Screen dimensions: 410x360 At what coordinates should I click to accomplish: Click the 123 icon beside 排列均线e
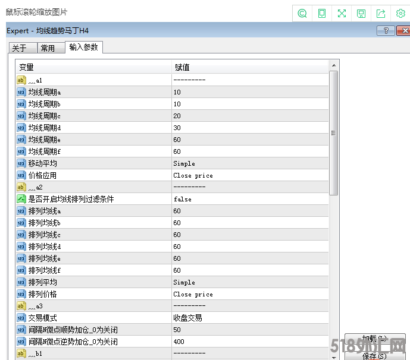pos(21,258)
